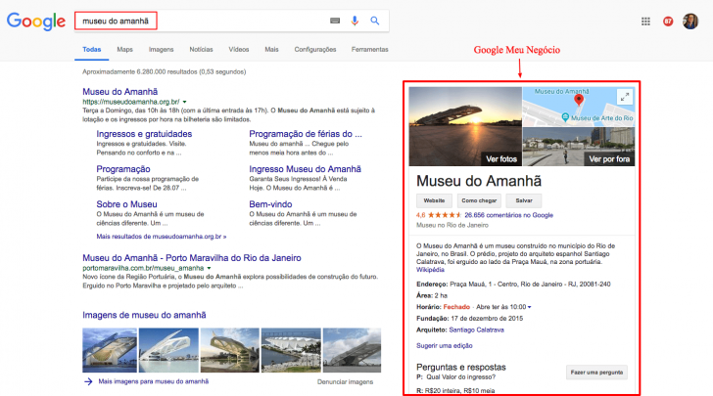Select the Todas tab

tap(92, 50)
